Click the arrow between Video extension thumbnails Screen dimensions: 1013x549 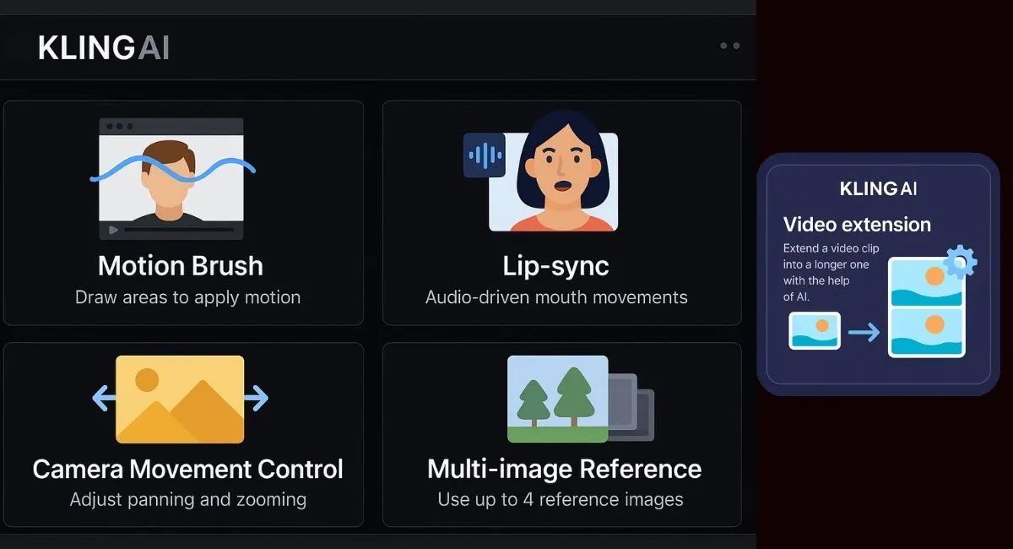point(864,333)
